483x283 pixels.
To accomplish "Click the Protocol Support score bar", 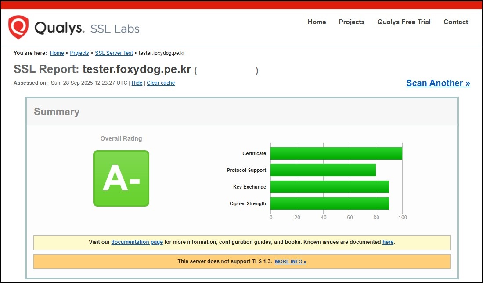I will point(323,170).
